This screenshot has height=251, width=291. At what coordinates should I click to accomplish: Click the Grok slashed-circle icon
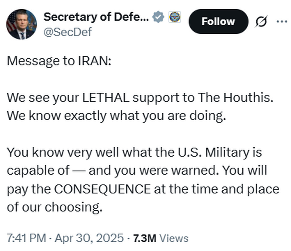point(261,22)
